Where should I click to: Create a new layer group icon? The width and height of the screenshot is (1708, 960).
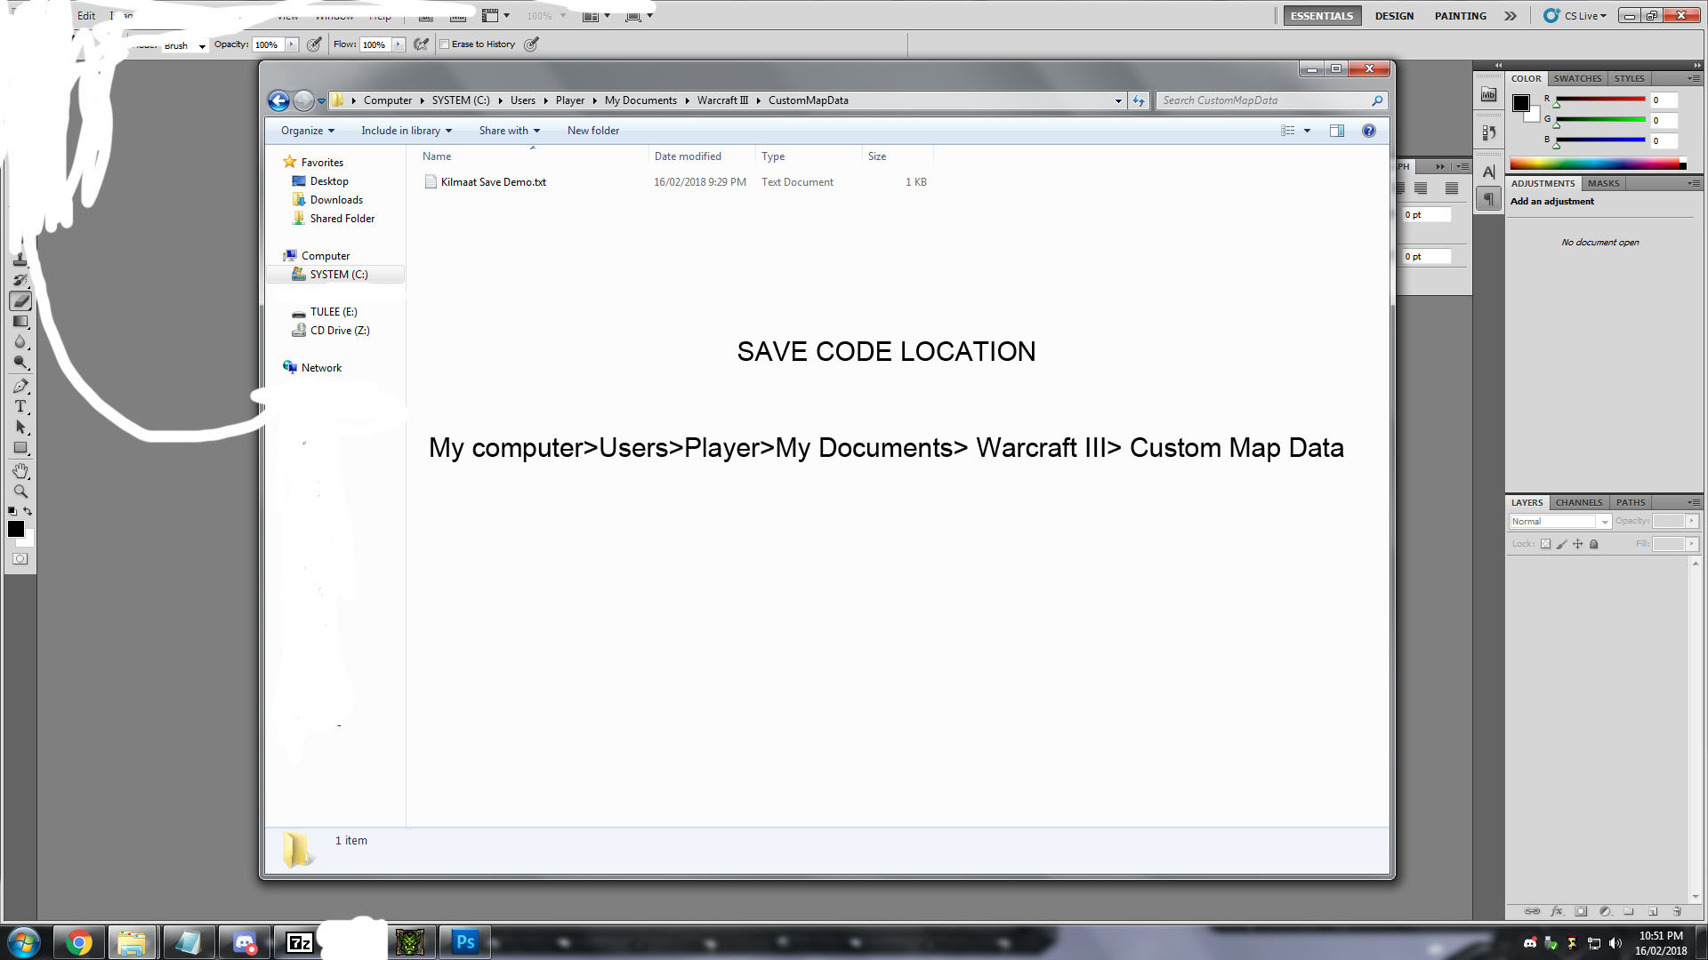click(1629, 911)
